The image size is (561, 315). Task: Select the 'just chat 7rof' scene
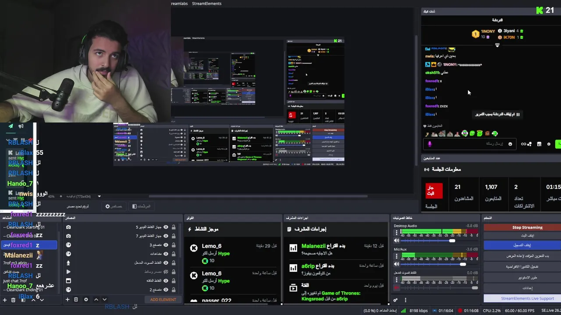coord(16,281)
